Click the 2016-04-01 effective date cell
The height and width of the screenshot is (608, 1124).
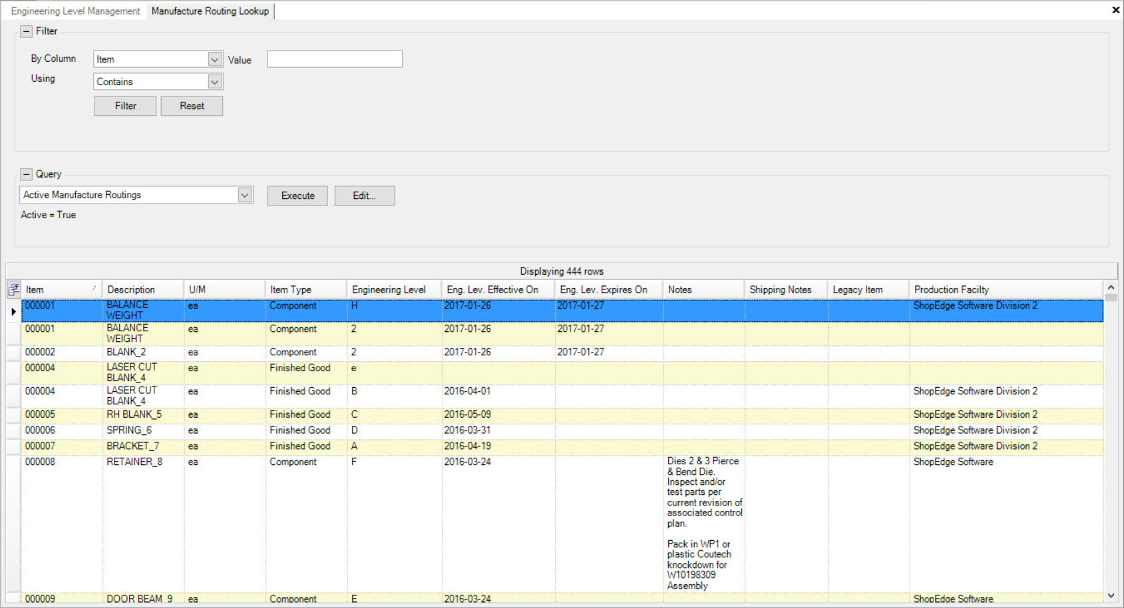(498, 396)
